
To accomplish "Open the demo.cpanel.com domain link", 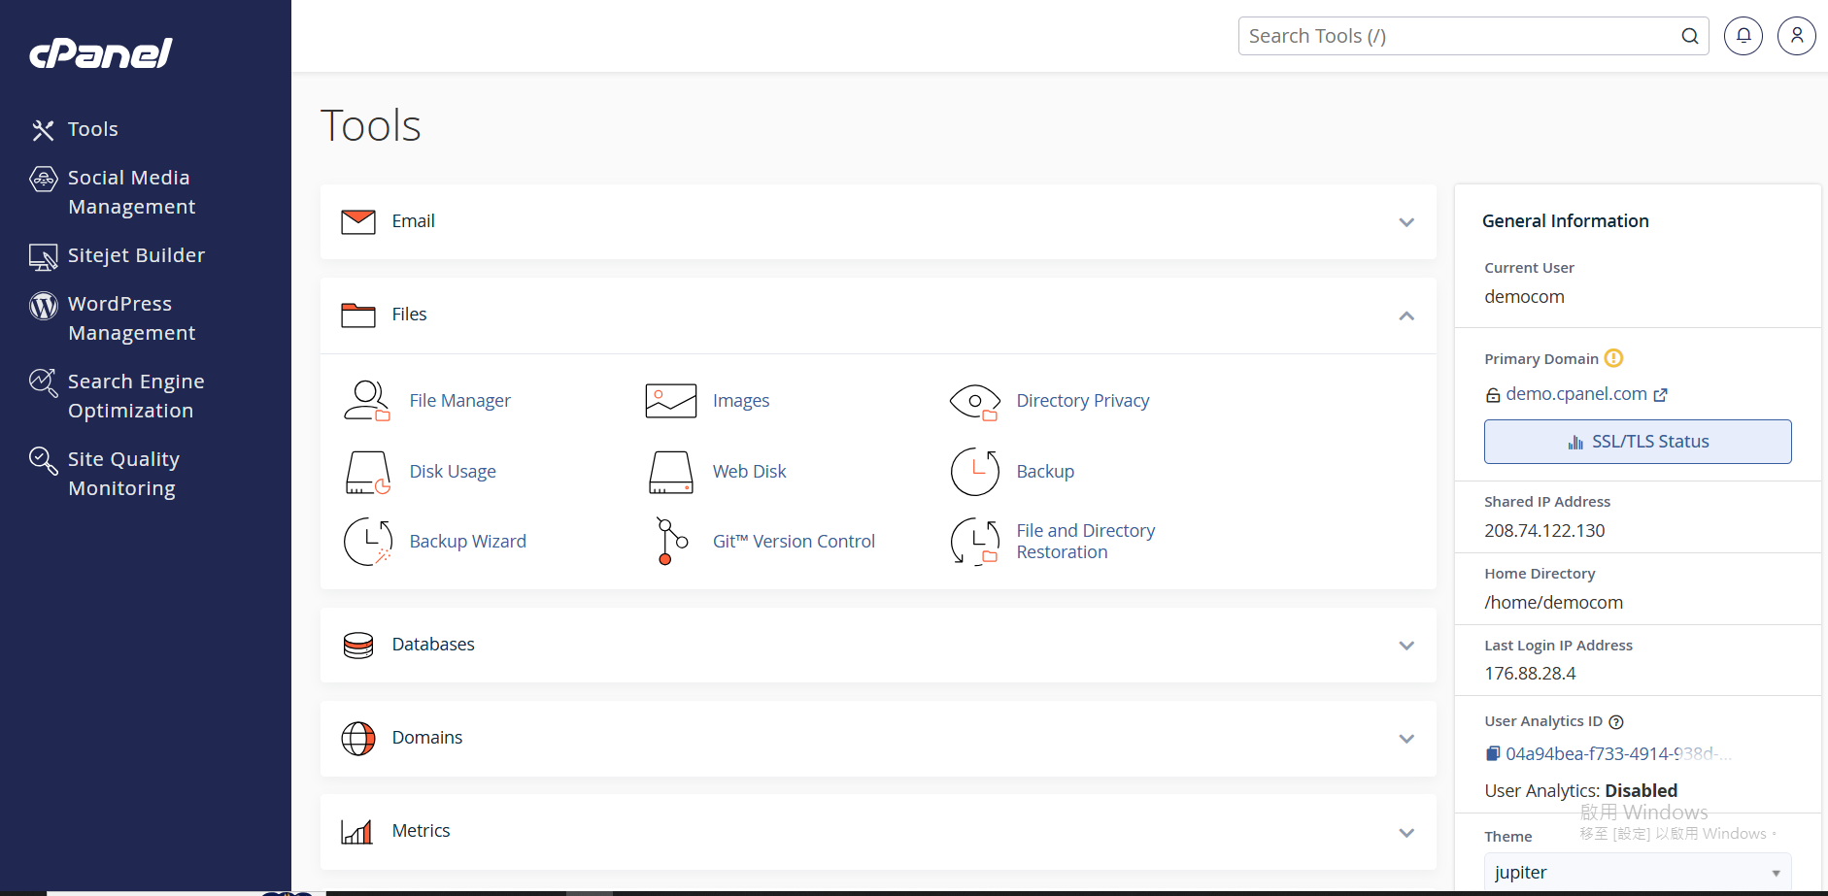I will tap(1575, 394).
